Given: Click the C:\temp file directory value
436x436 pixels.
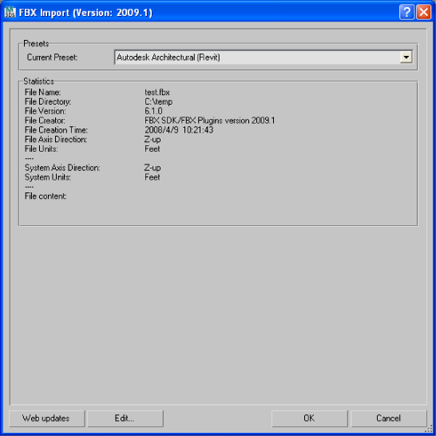Looking at the screenshot, I should [158, 101].
